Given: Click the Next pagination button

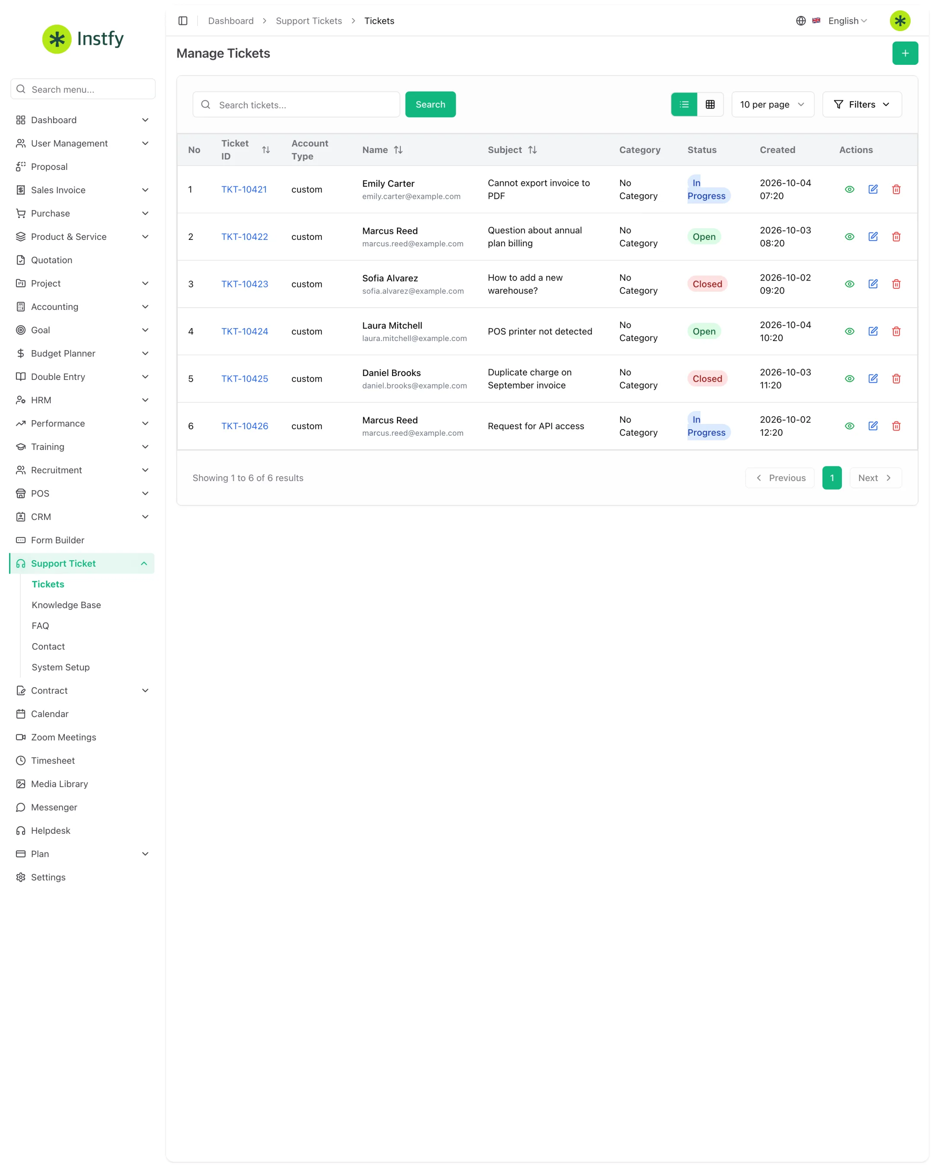Looking at the screenshot, I should (875, 478).
